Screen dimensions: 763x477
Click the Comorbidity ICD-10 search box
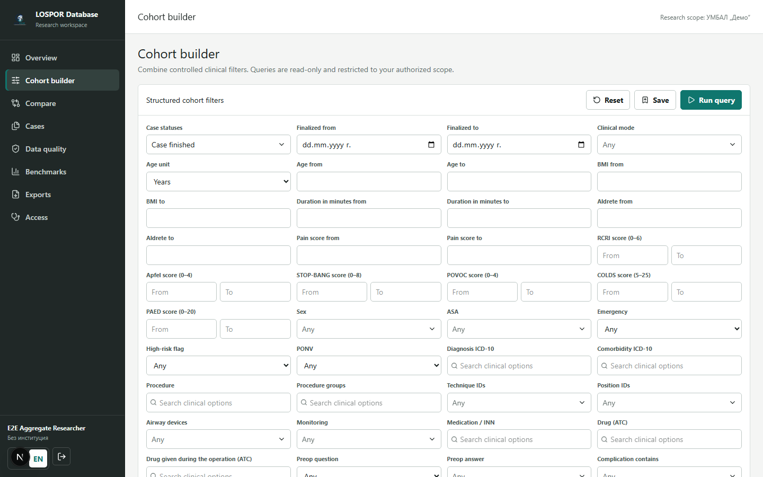(x=669, y=366)
